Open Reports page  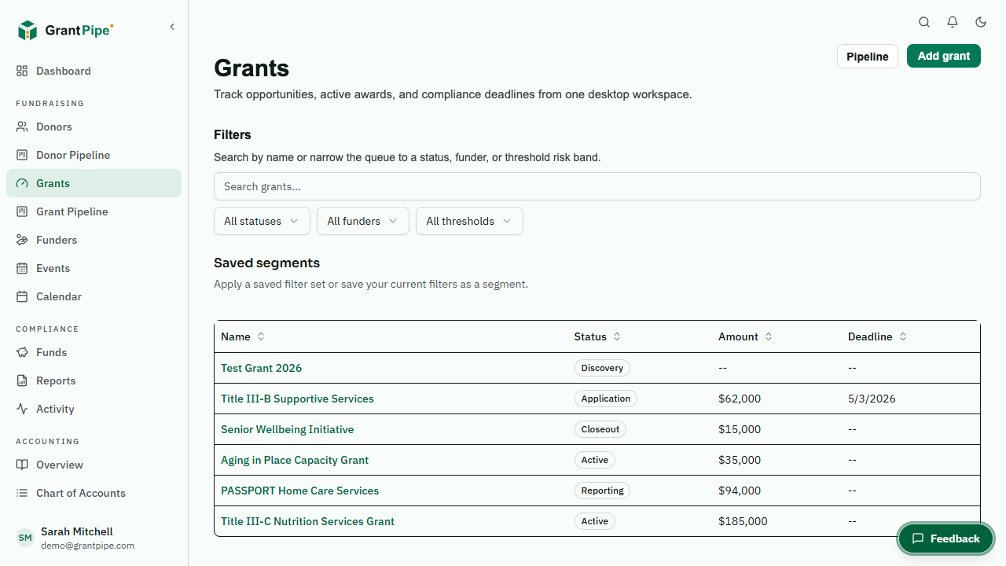click(x=94, y=380)
